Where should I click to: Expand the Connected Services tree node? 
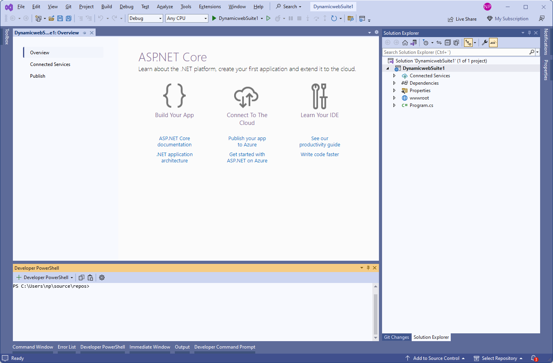[394, 76]
